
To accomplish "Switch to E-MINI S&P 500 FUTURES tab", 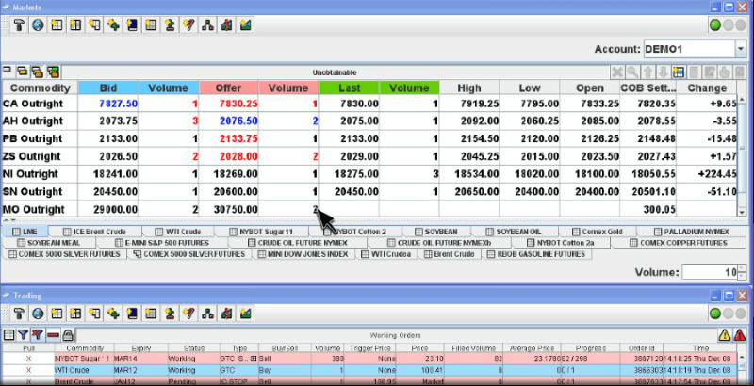I will click(x=161, y=243).
